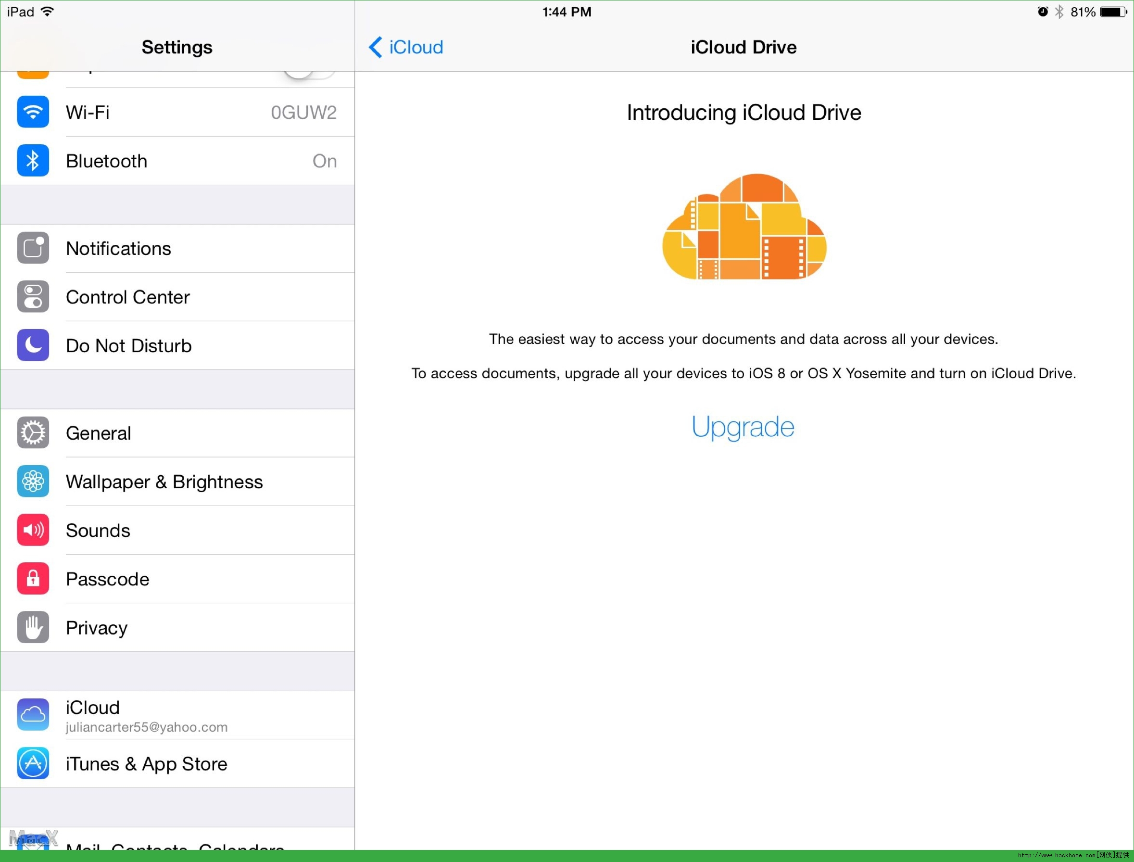Tap the Bluetooth settings icon
Viewport: 1134px width, 862px height.
33,161
